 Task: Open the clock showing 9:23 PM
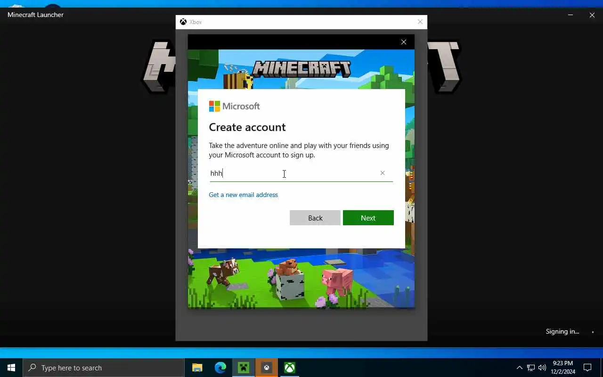[x=563, y=368]
